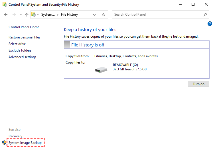Click the back navigation arrow
213x151 pixels.
click(x=6, y=15)
